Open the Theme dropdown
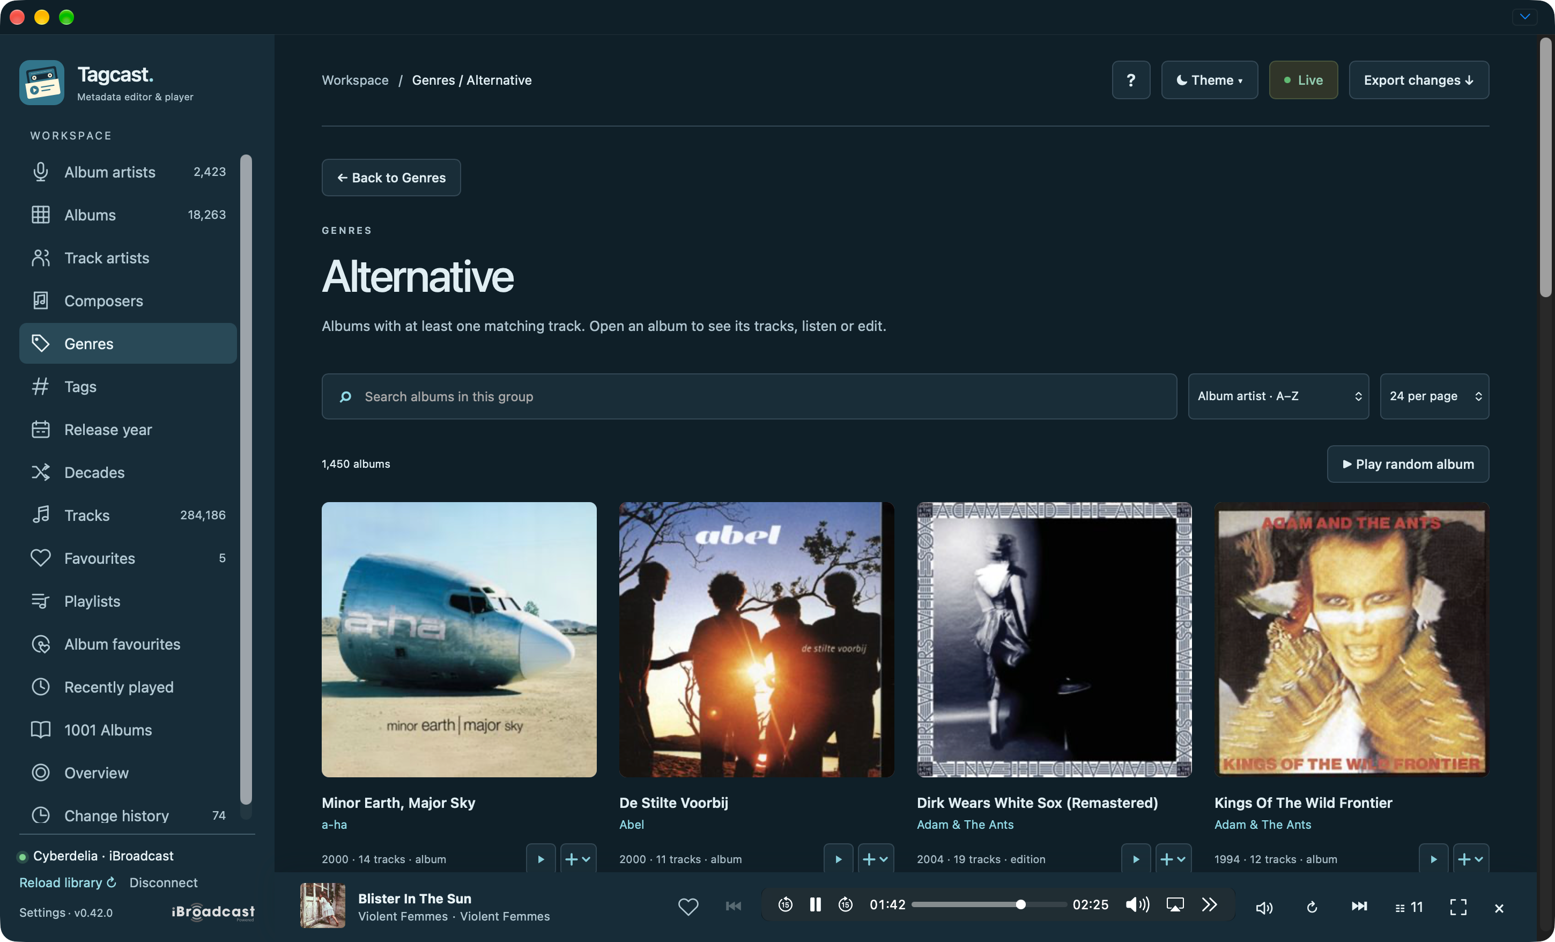 point(1209,80)
